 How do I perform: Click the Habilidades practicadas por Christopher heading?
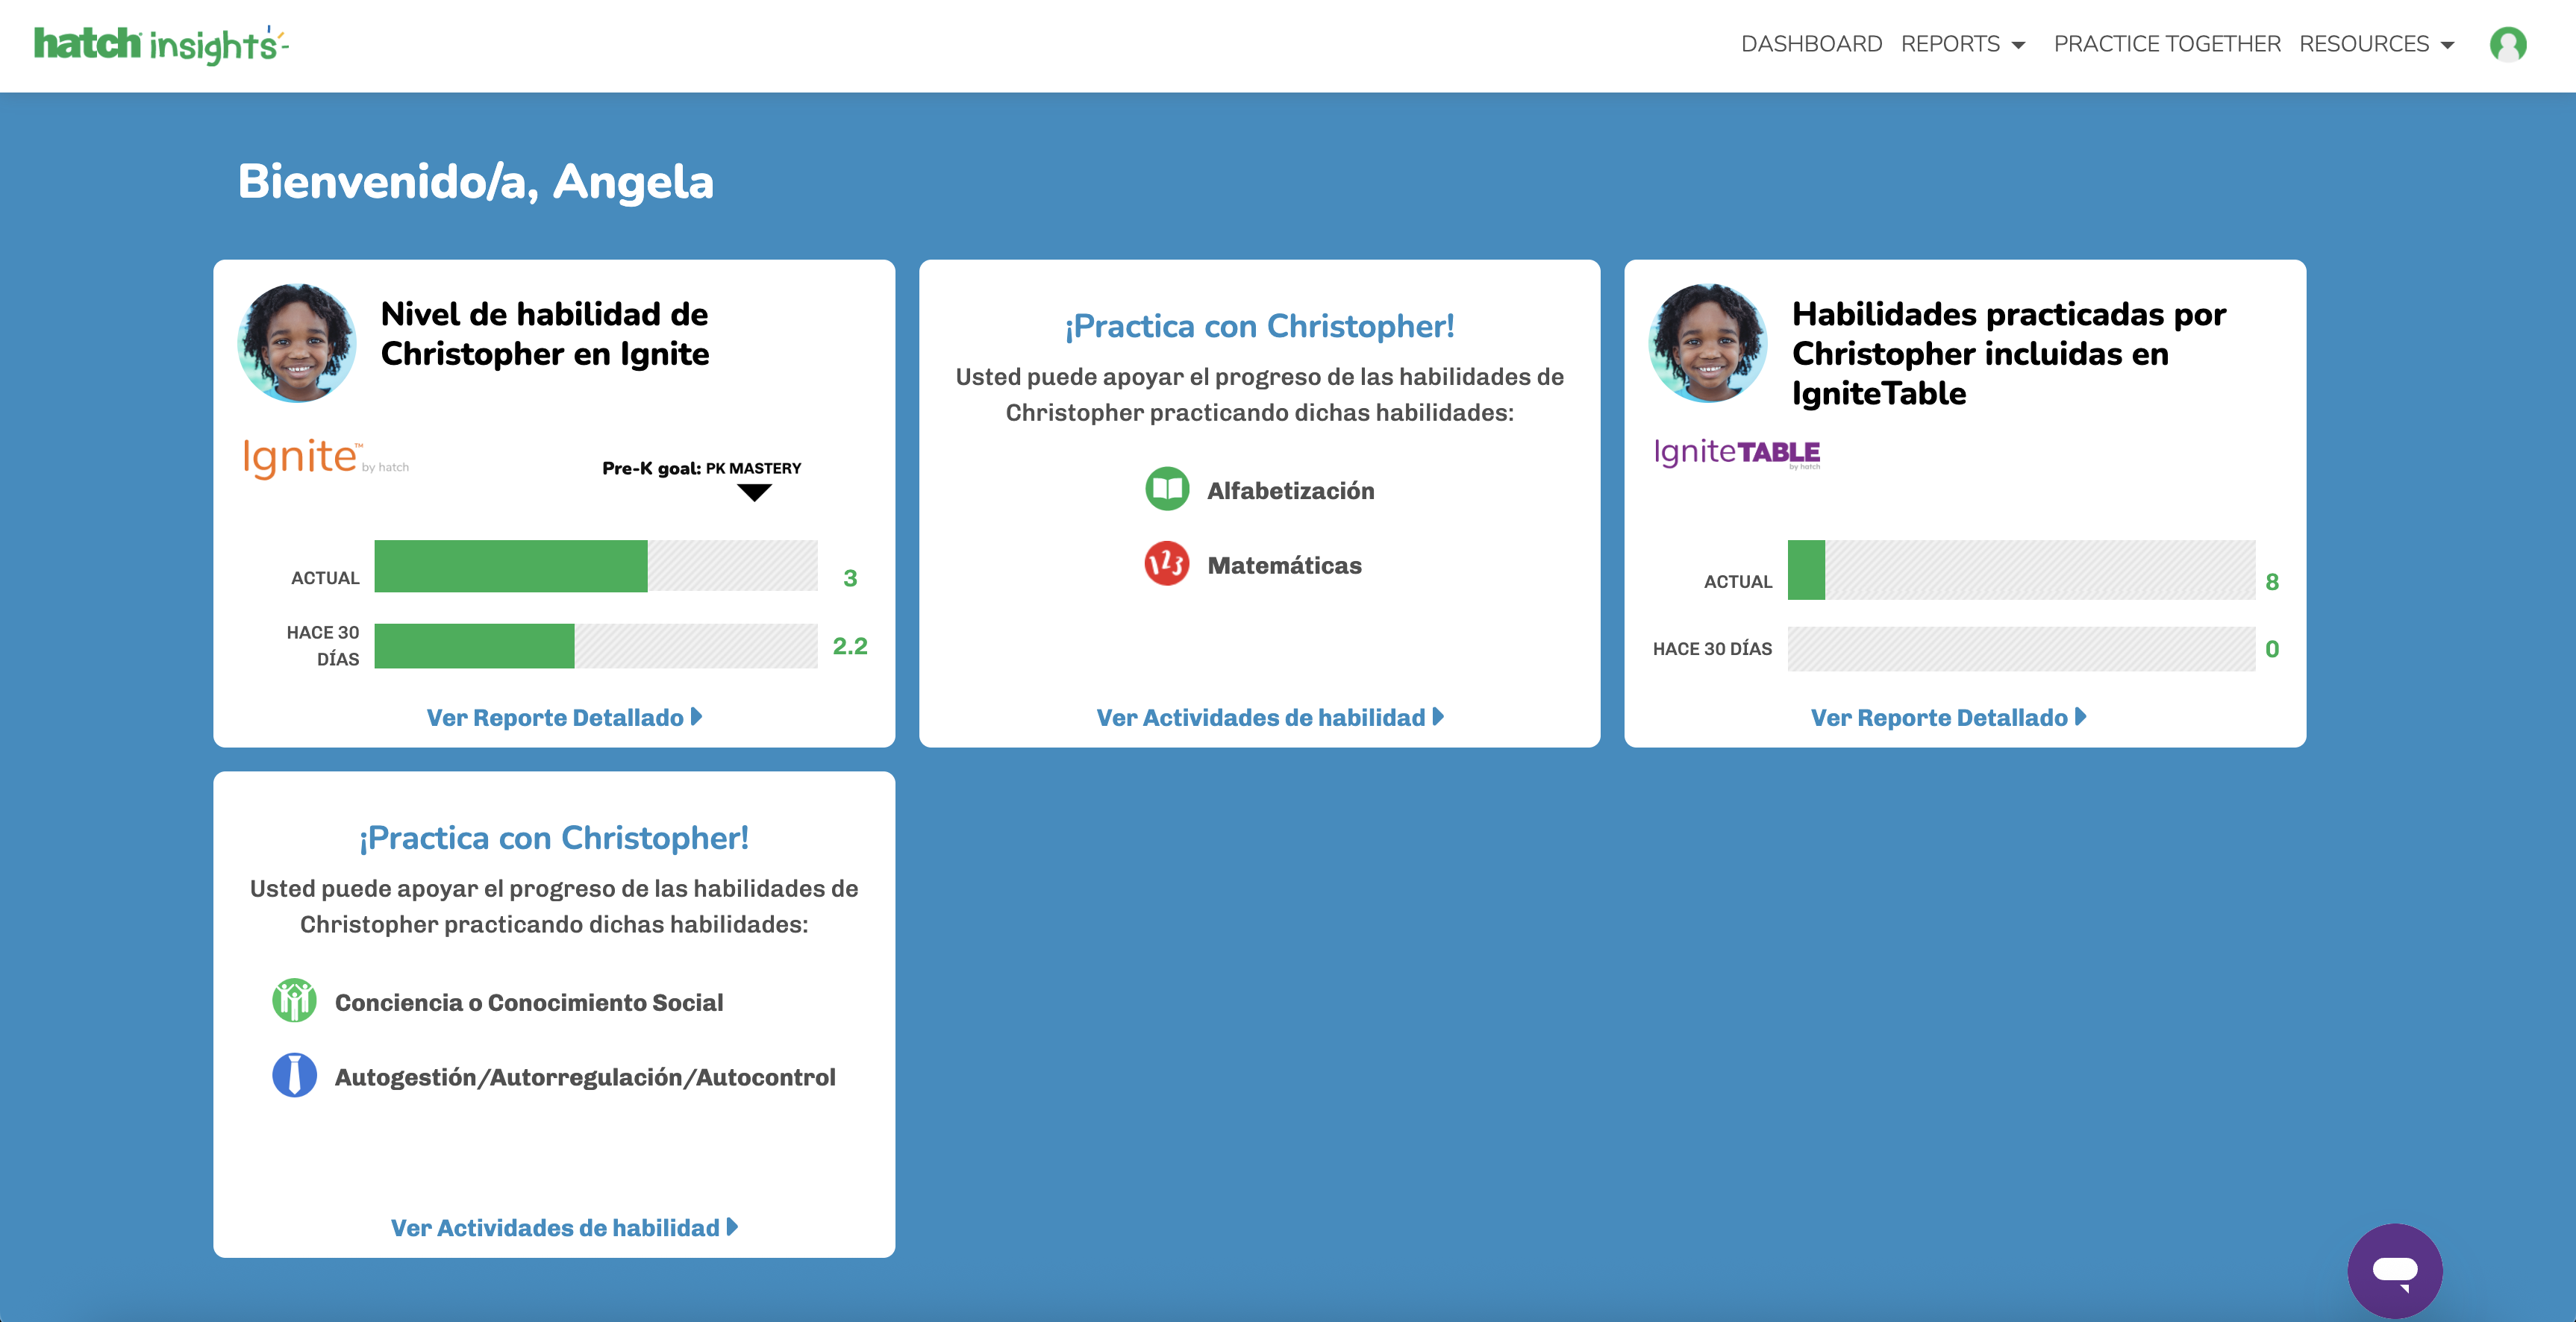2008,353
